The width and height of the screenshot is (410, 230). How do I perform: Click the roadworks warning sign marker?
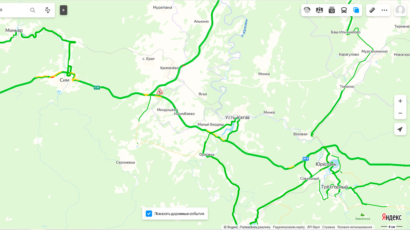(160, 92)
